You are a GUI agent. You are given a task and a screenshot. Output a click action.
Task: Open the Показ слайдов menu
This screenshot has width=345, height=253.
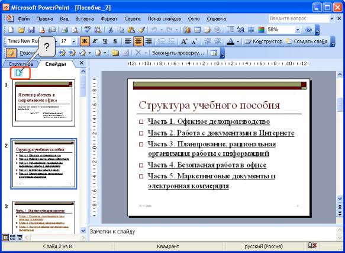(164, 19)
